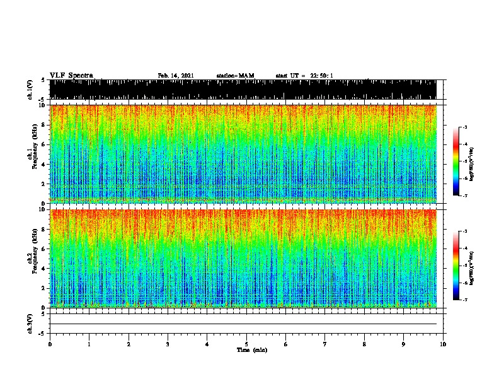Click the "station=MAM" header label
Screen dimensions: 499x386
(235, 76)
